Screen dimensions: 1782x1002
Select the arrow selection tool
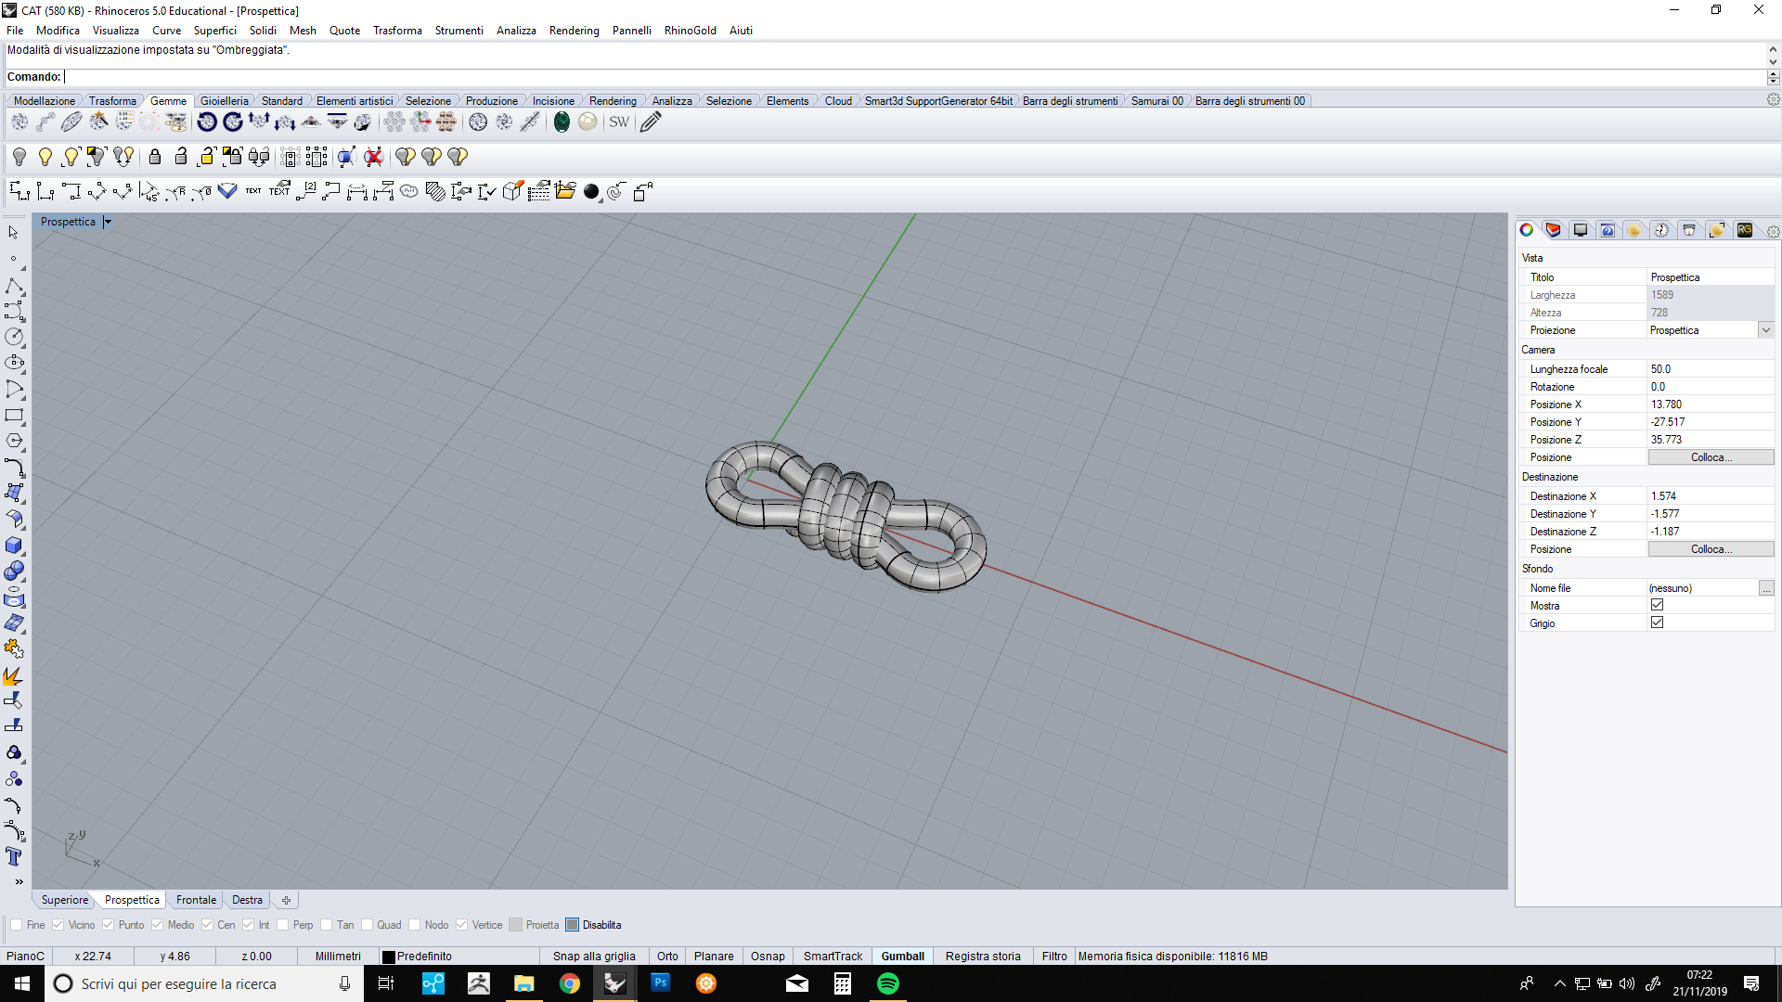[14, 232]
